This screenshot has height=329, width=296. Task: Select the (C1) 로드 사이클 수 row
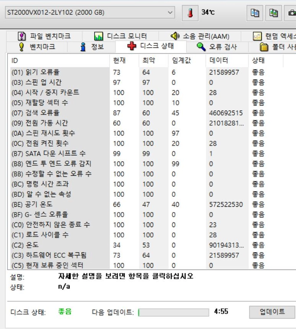tap(147, 235)
